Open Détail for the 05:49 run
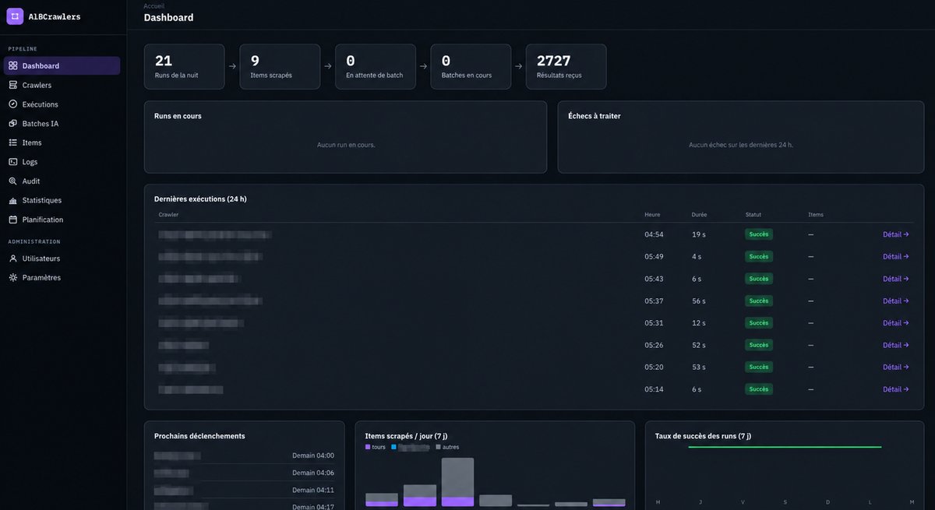Viewport: 935px width, 510px height. coord(896,256)
